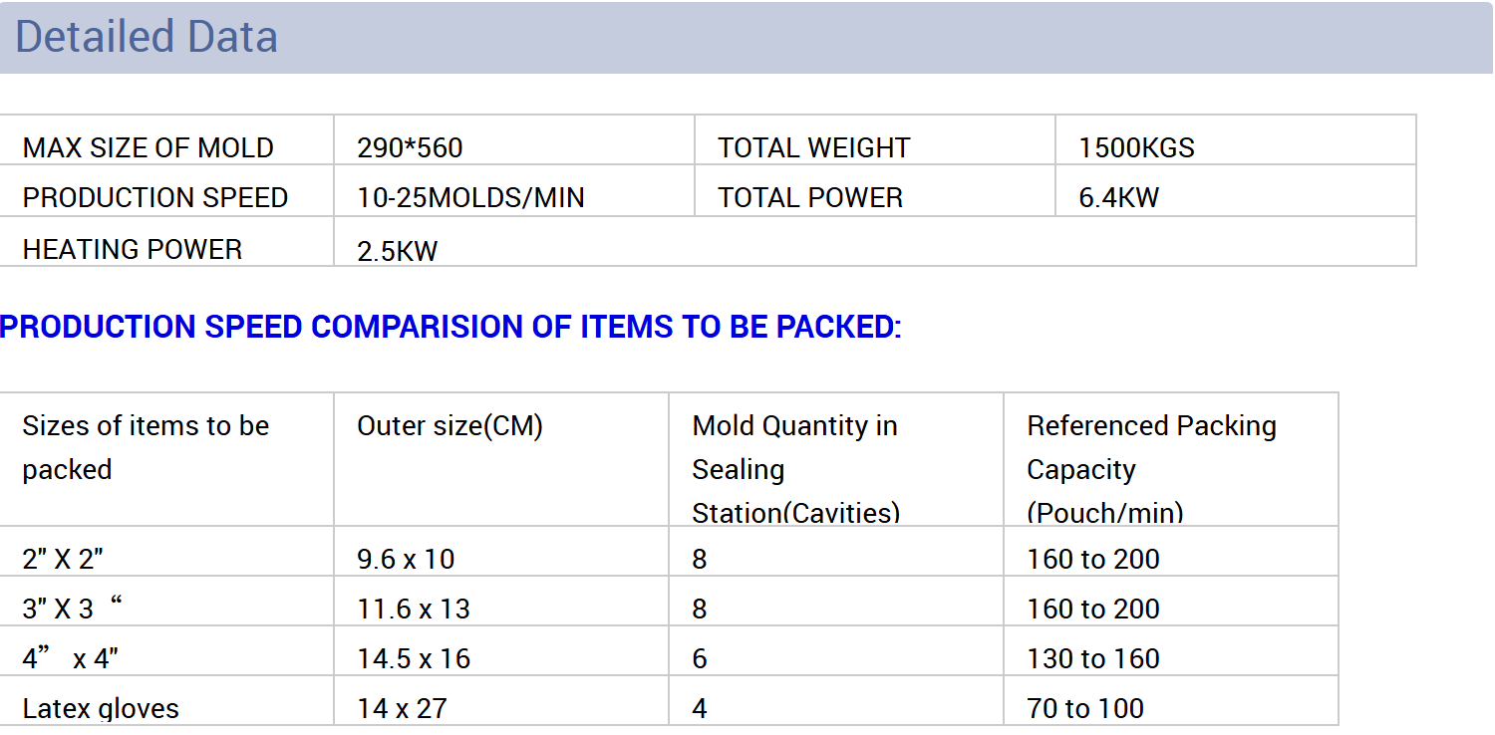Click the Latex gloves row label
This screenshot has height=735, width=1495.
pyautogui.click(x=101, y=708)
